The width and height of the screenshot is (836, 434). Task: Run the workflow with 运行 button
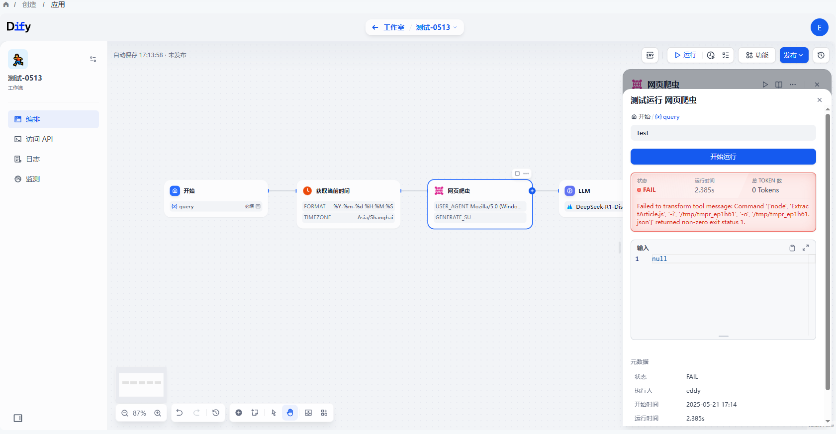tap(685, 55)
